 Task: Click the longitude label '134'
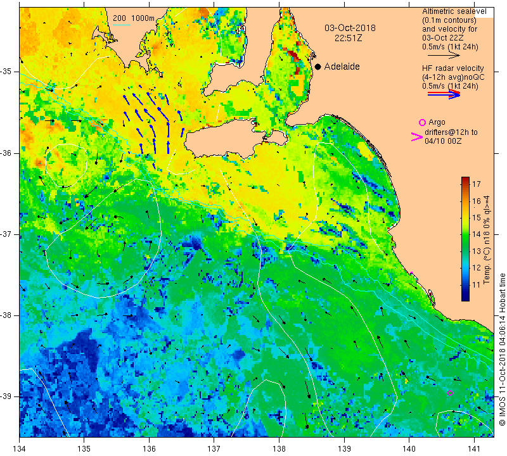[x=20, y=448]
